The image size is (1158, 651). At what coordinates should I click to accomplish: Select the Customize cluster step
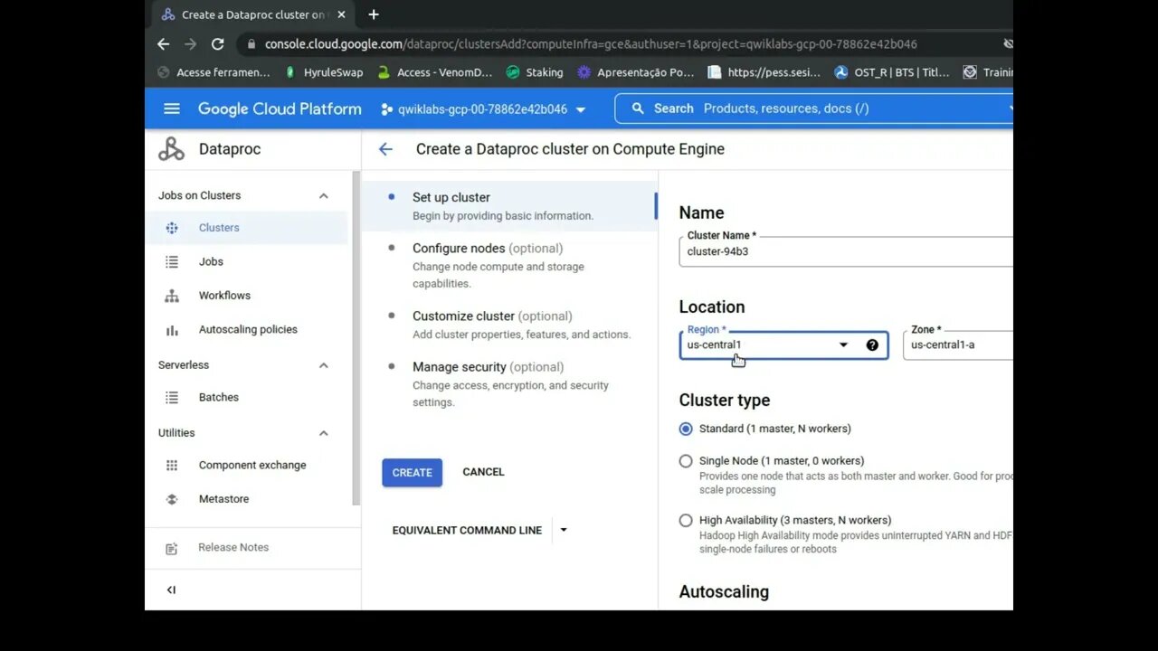click(x=509, y=325)
